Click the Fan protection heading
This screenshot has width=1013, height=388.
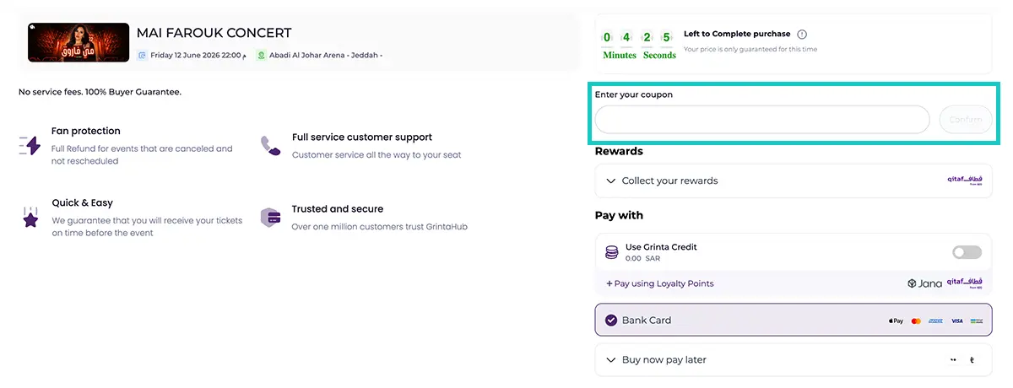point(86,131)
